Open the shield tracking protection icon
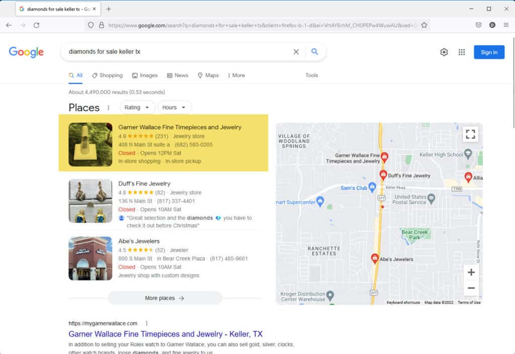This screenshot has width=515, height=354. [91, 25]
